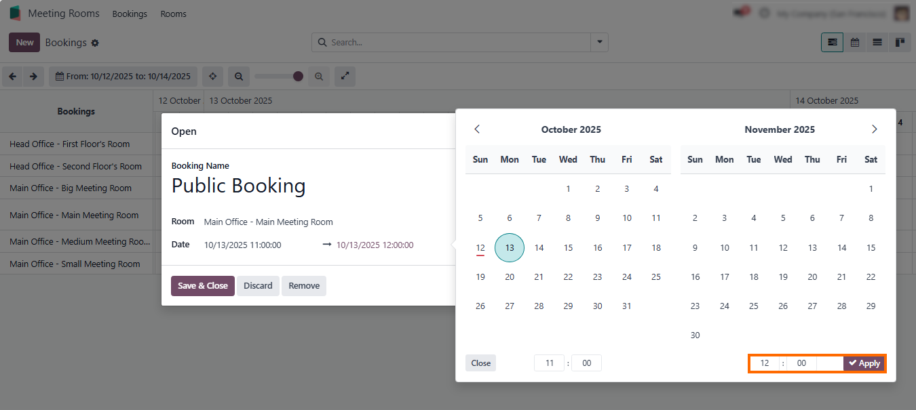Go to next period arrow

pyautogui.click(x=34, y=77)
